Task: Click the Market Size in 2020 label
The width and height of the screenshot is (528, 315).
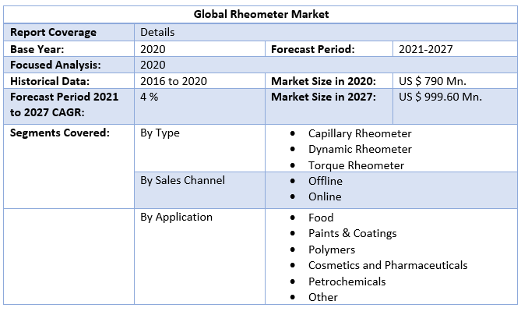Action: coord(323,81)
